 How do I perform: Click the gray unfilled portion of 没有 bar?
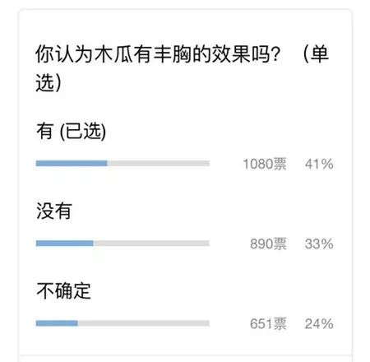click(151, 244)
